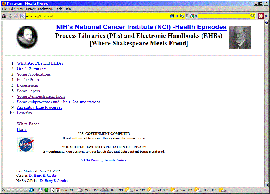The height and width of the screenshot is (194, 270).
Task: Click the NASA logo image
Action: coord(26,145)
